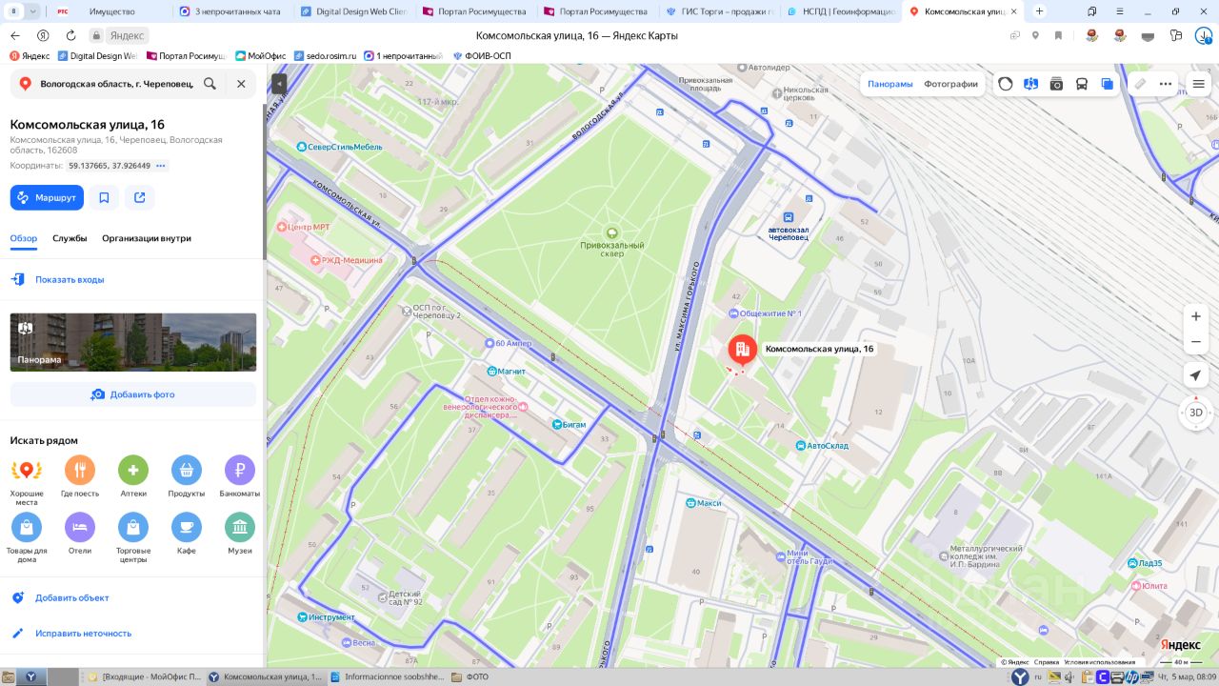Click Показать входы link
Image resolution: width=1219 pixels, height=686 pixels.
tap(70, 280)
